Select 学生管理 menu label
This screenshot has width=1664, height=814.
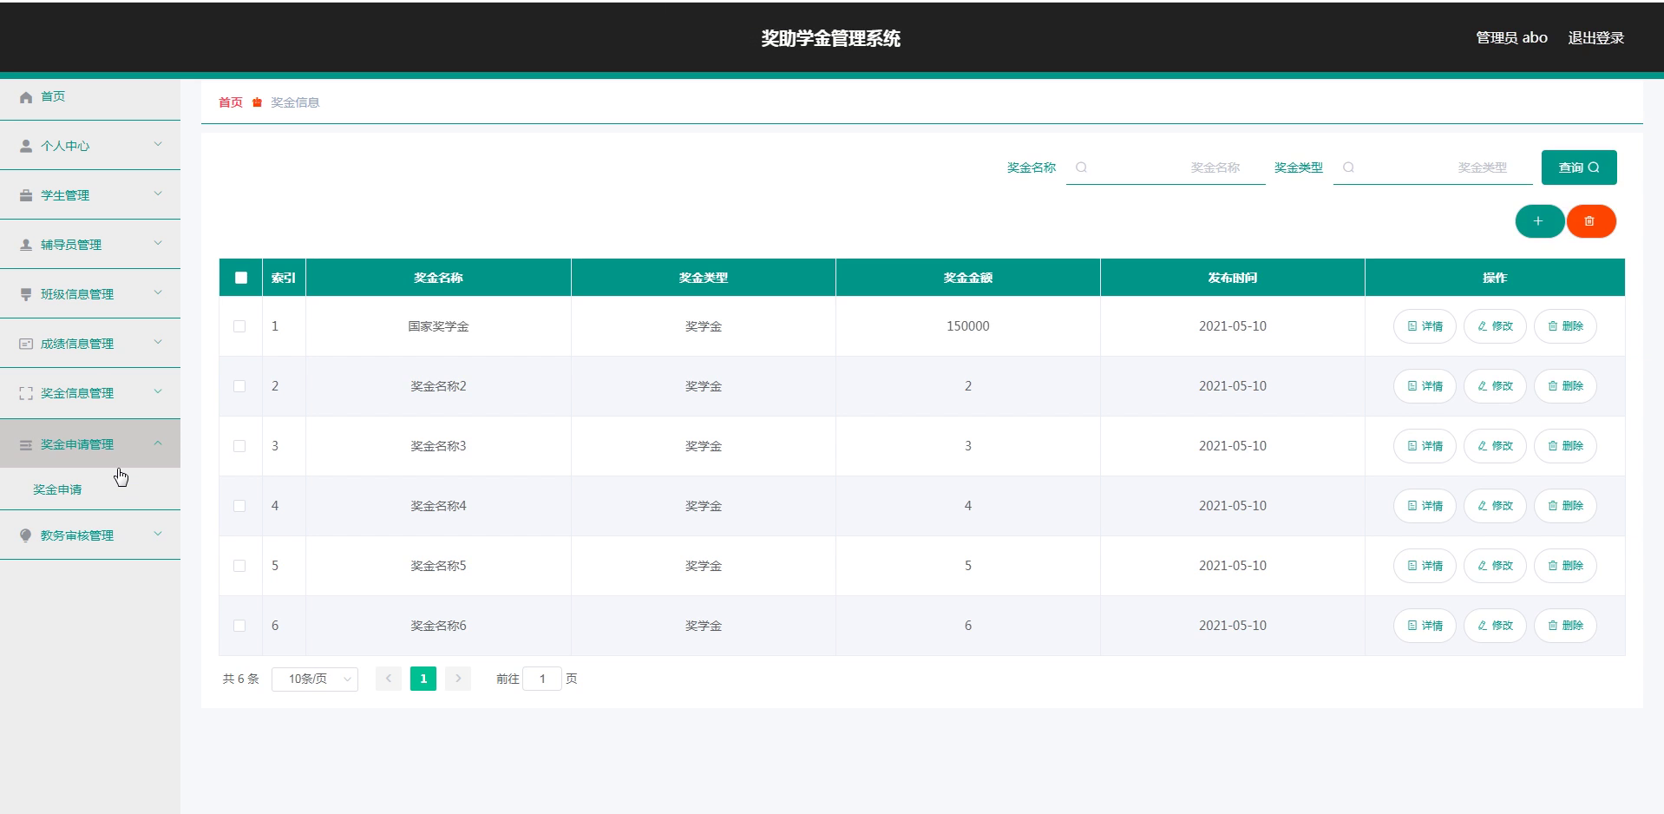[65, 195]
